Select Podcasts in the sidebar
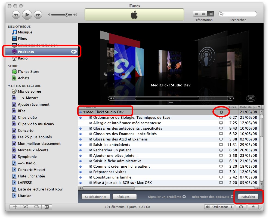 click(x=42, y=52)
